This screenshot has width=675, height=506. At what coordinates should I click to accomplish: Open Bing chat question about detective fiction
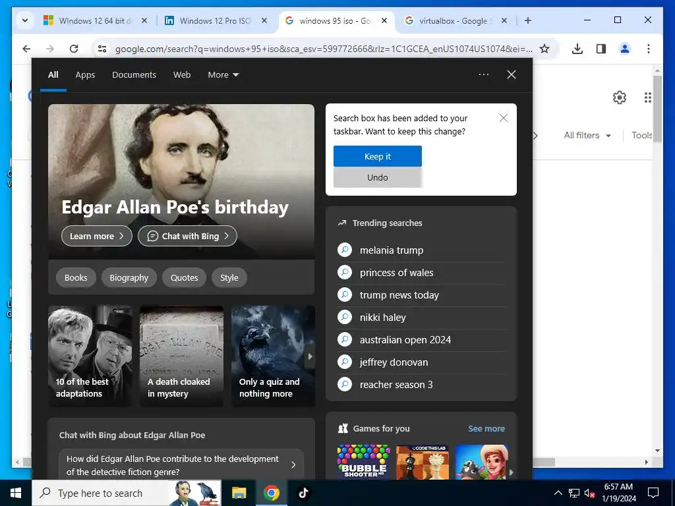pos(181,465)
